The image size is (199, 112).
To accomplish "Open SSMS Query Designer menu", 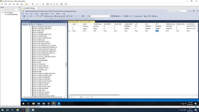I will [x=45, y=14].
